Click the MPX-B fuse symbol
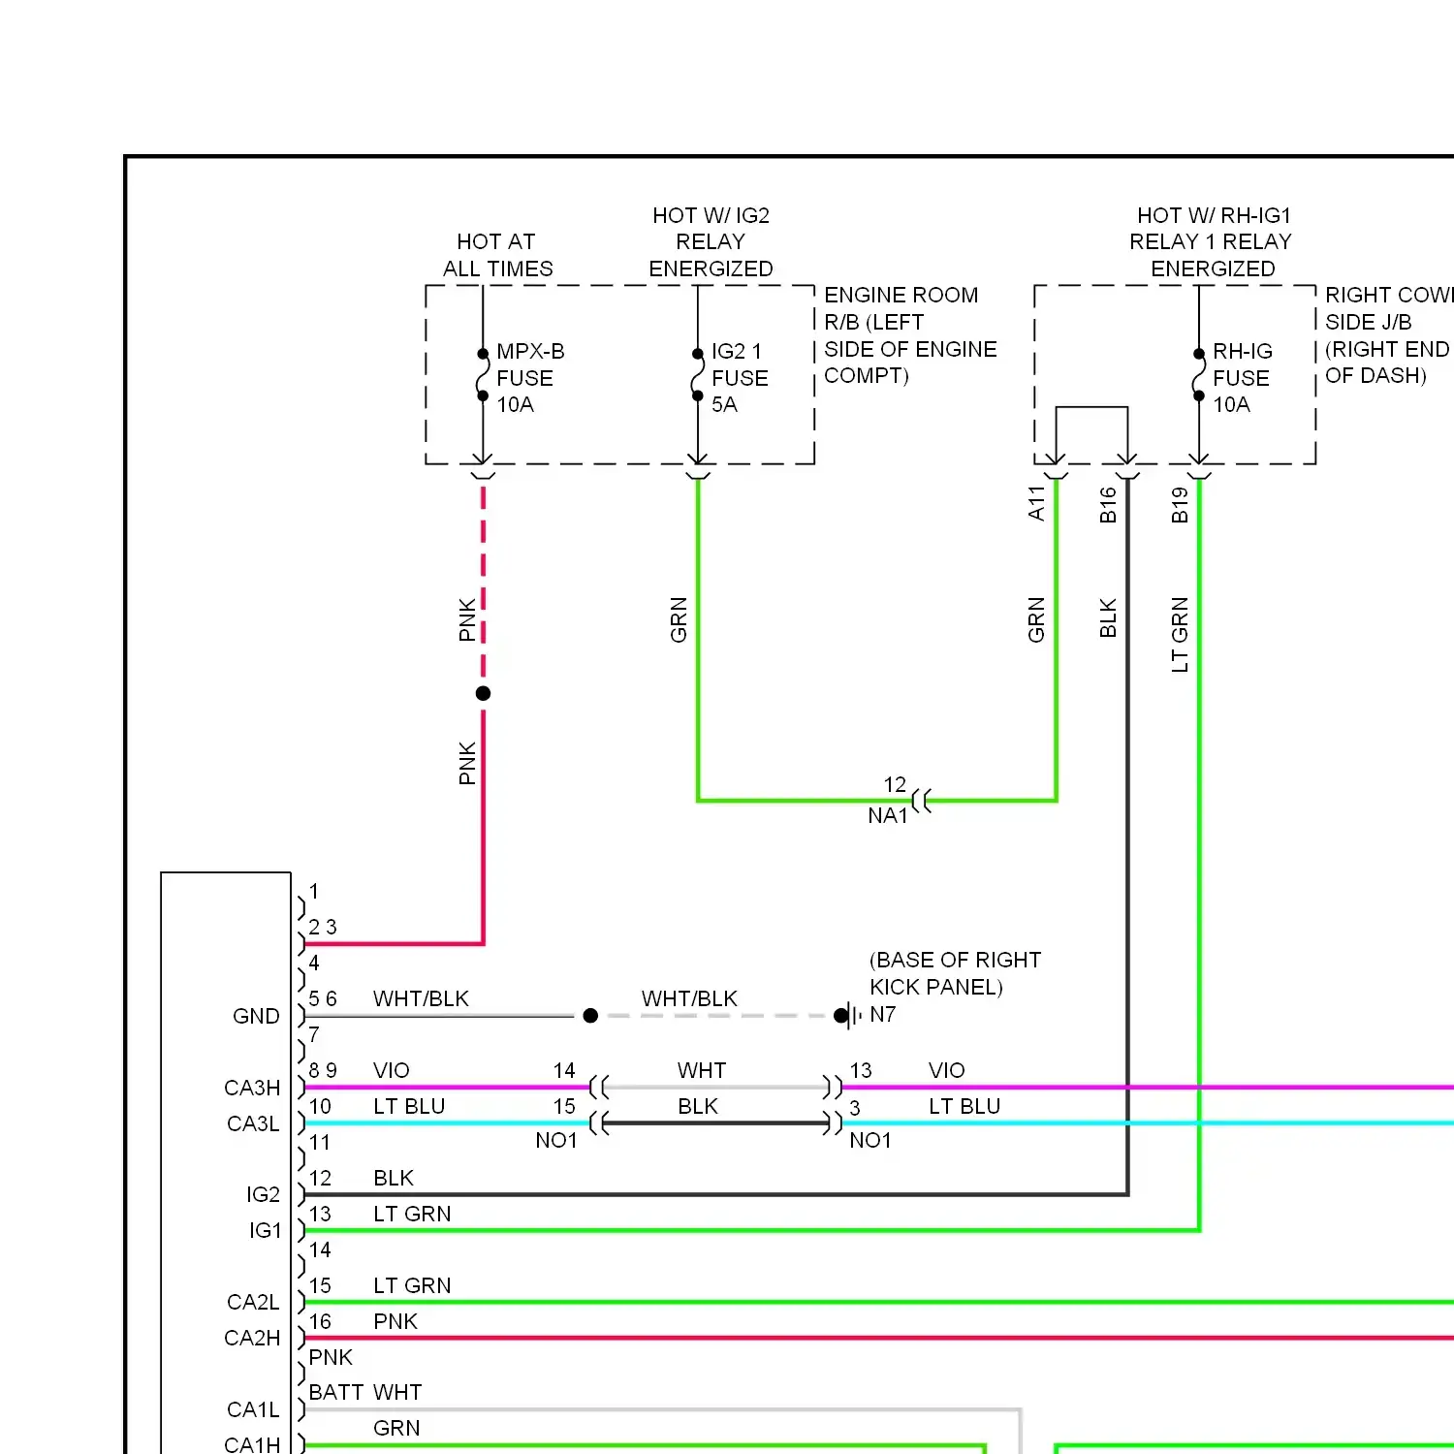The image size is (1454, 1454). tap(483, 375)
